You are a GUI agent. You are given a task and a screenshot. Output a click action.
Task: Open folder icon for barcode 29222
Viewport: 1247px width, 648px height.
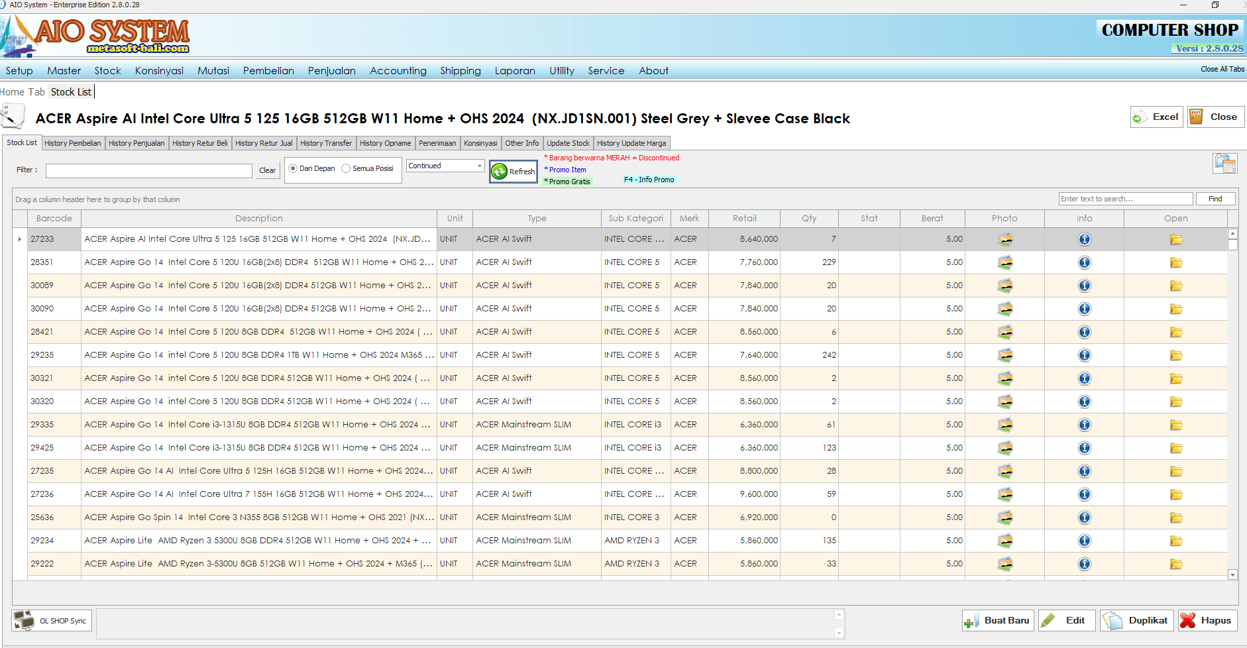tap(1175, 564)
